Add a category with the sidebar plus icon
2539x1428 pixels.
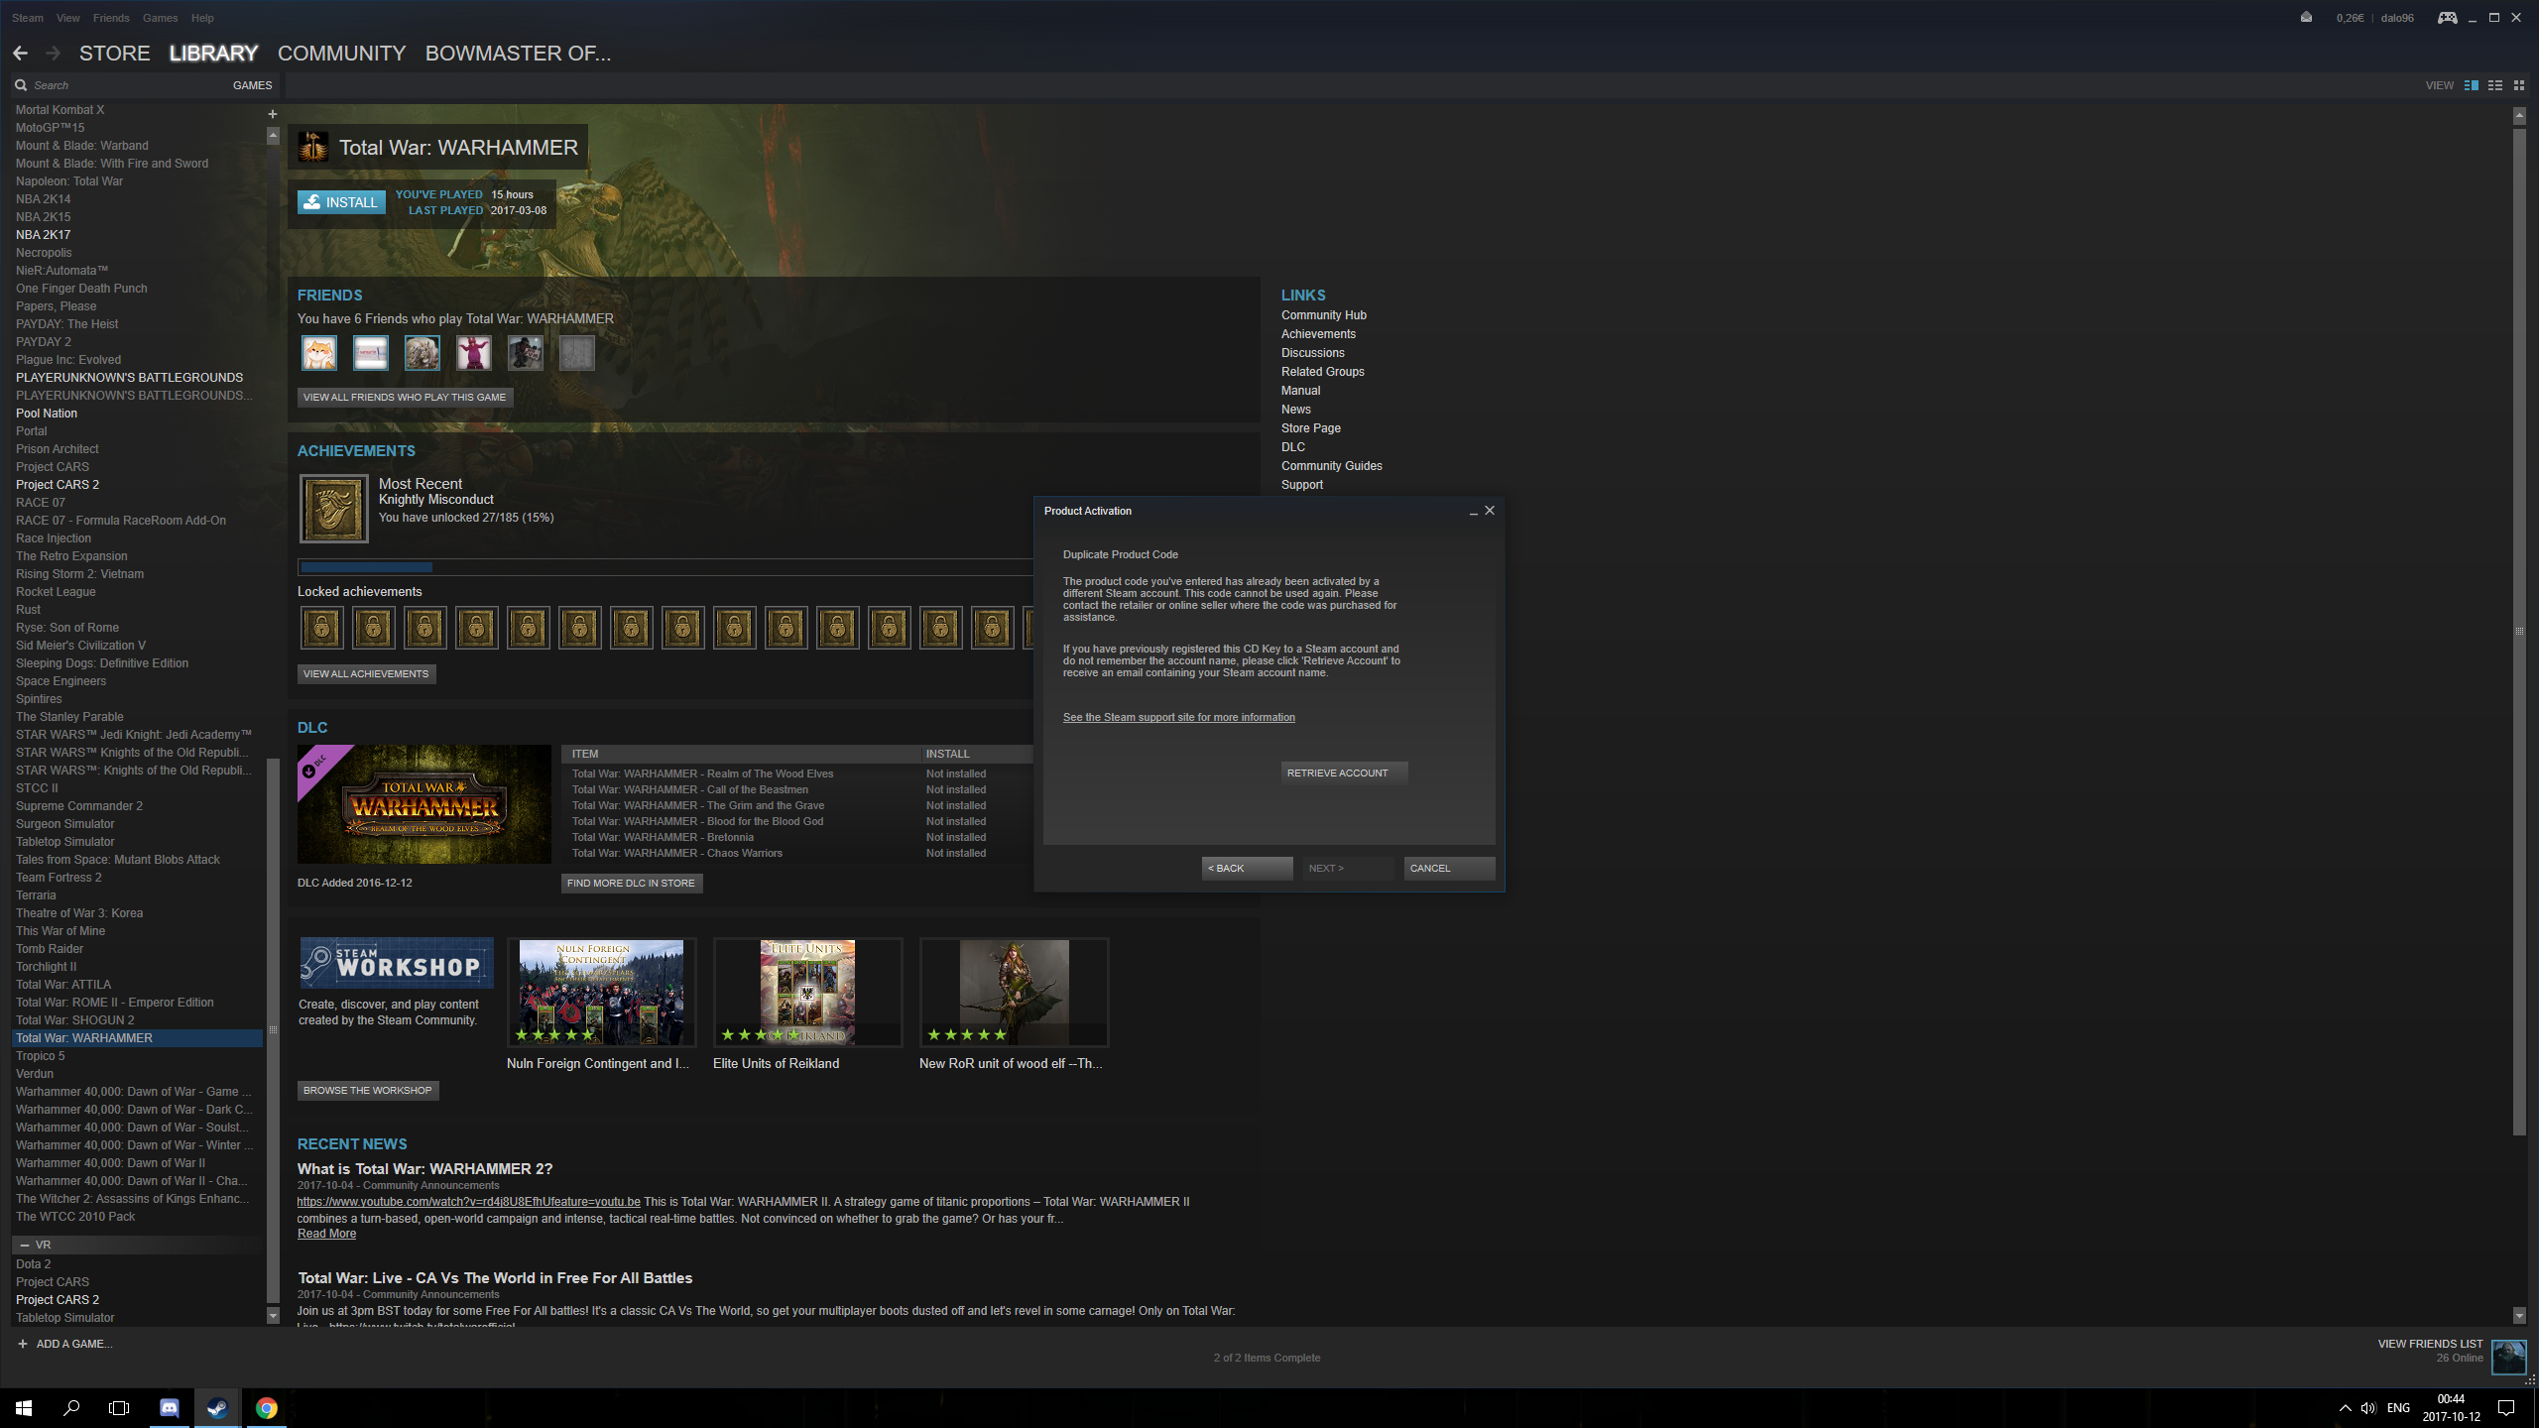coord(273,114)
